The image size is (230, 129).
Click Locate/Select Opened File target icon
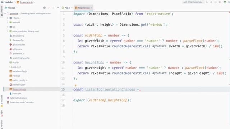click(44, 8)
